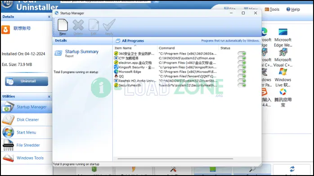Open Disk Cleaner utility
314x176 pixels.
[27, 120]
